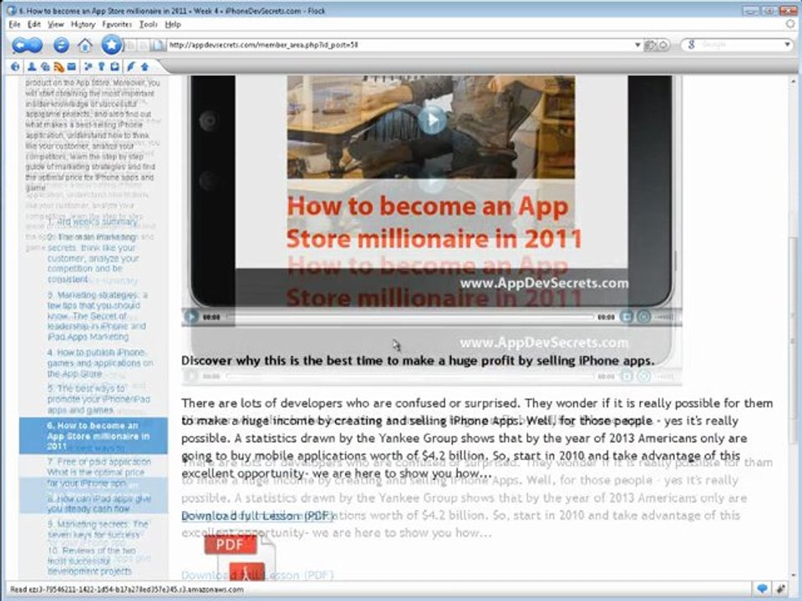Open '8. How can iPad apps give' link

click(x=99, y=503)
